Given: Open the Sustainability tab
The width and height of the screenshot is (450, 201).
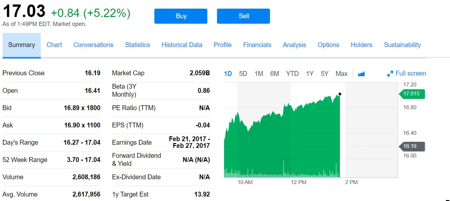Looking at the screenshot, I should point(402,45).
